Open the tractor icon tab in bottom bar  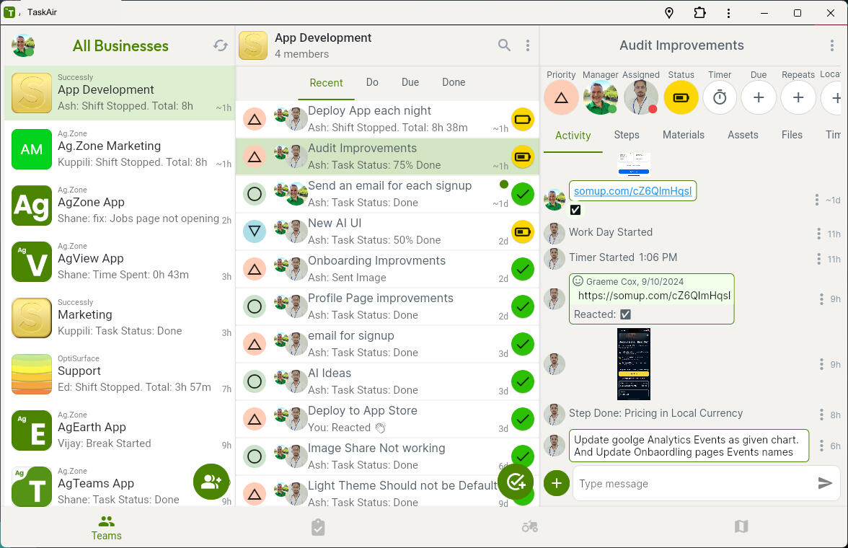pyautogui.click(x=530, y=527)
